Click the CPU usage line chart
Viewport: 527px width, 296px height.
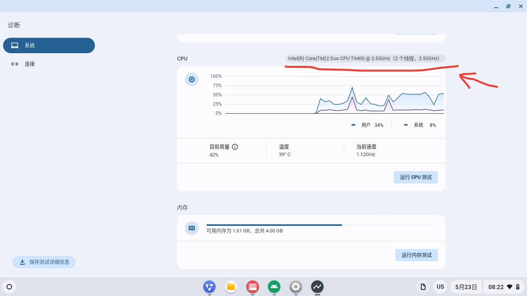[334, 95]
